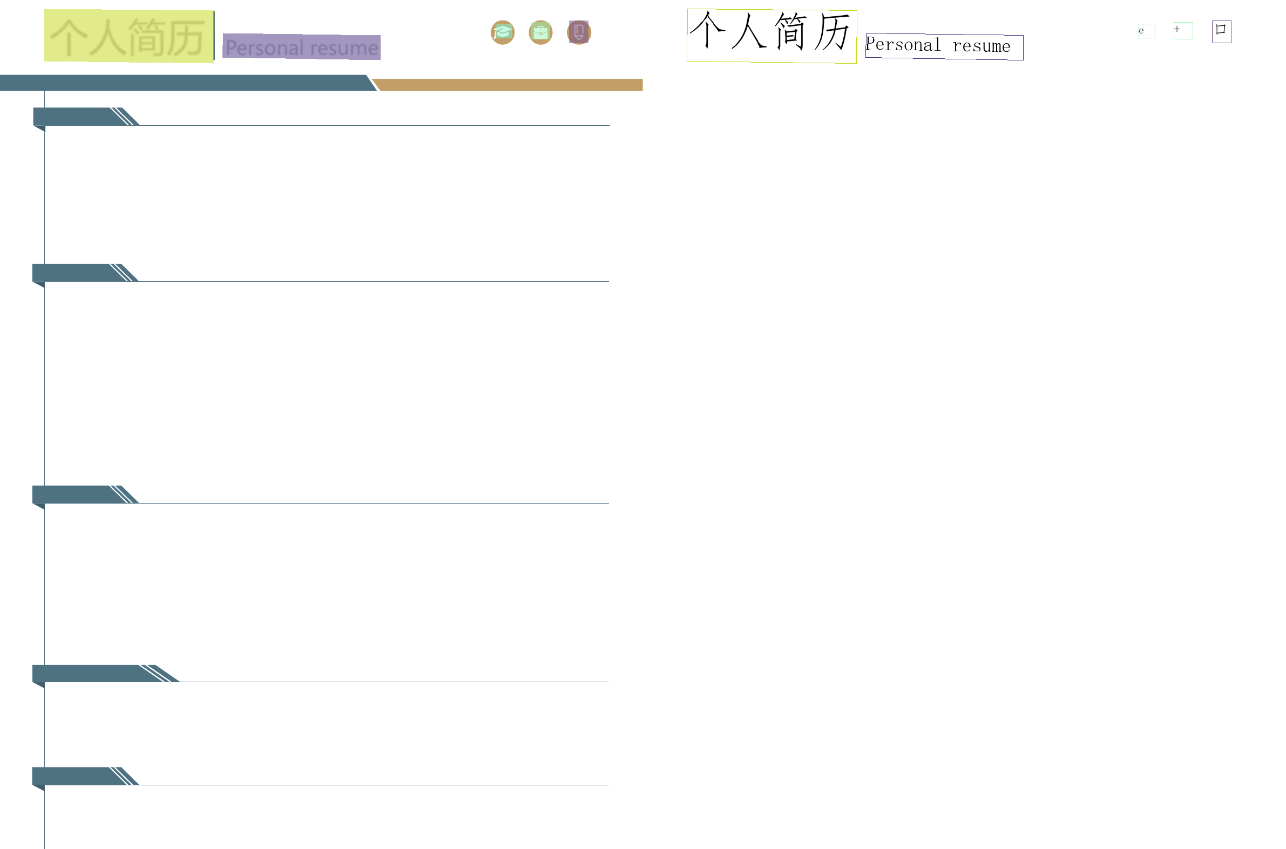1286x849 pixels.
Task: Click the pencil icon in the header
Action: click(578, 32)
